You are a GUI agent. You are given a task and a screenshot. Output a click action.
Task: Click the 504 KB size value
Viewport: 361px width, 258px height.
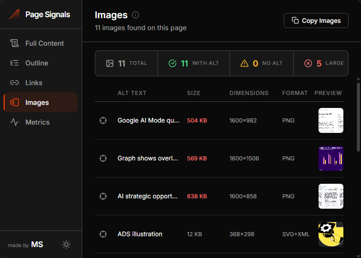(197, 120)
